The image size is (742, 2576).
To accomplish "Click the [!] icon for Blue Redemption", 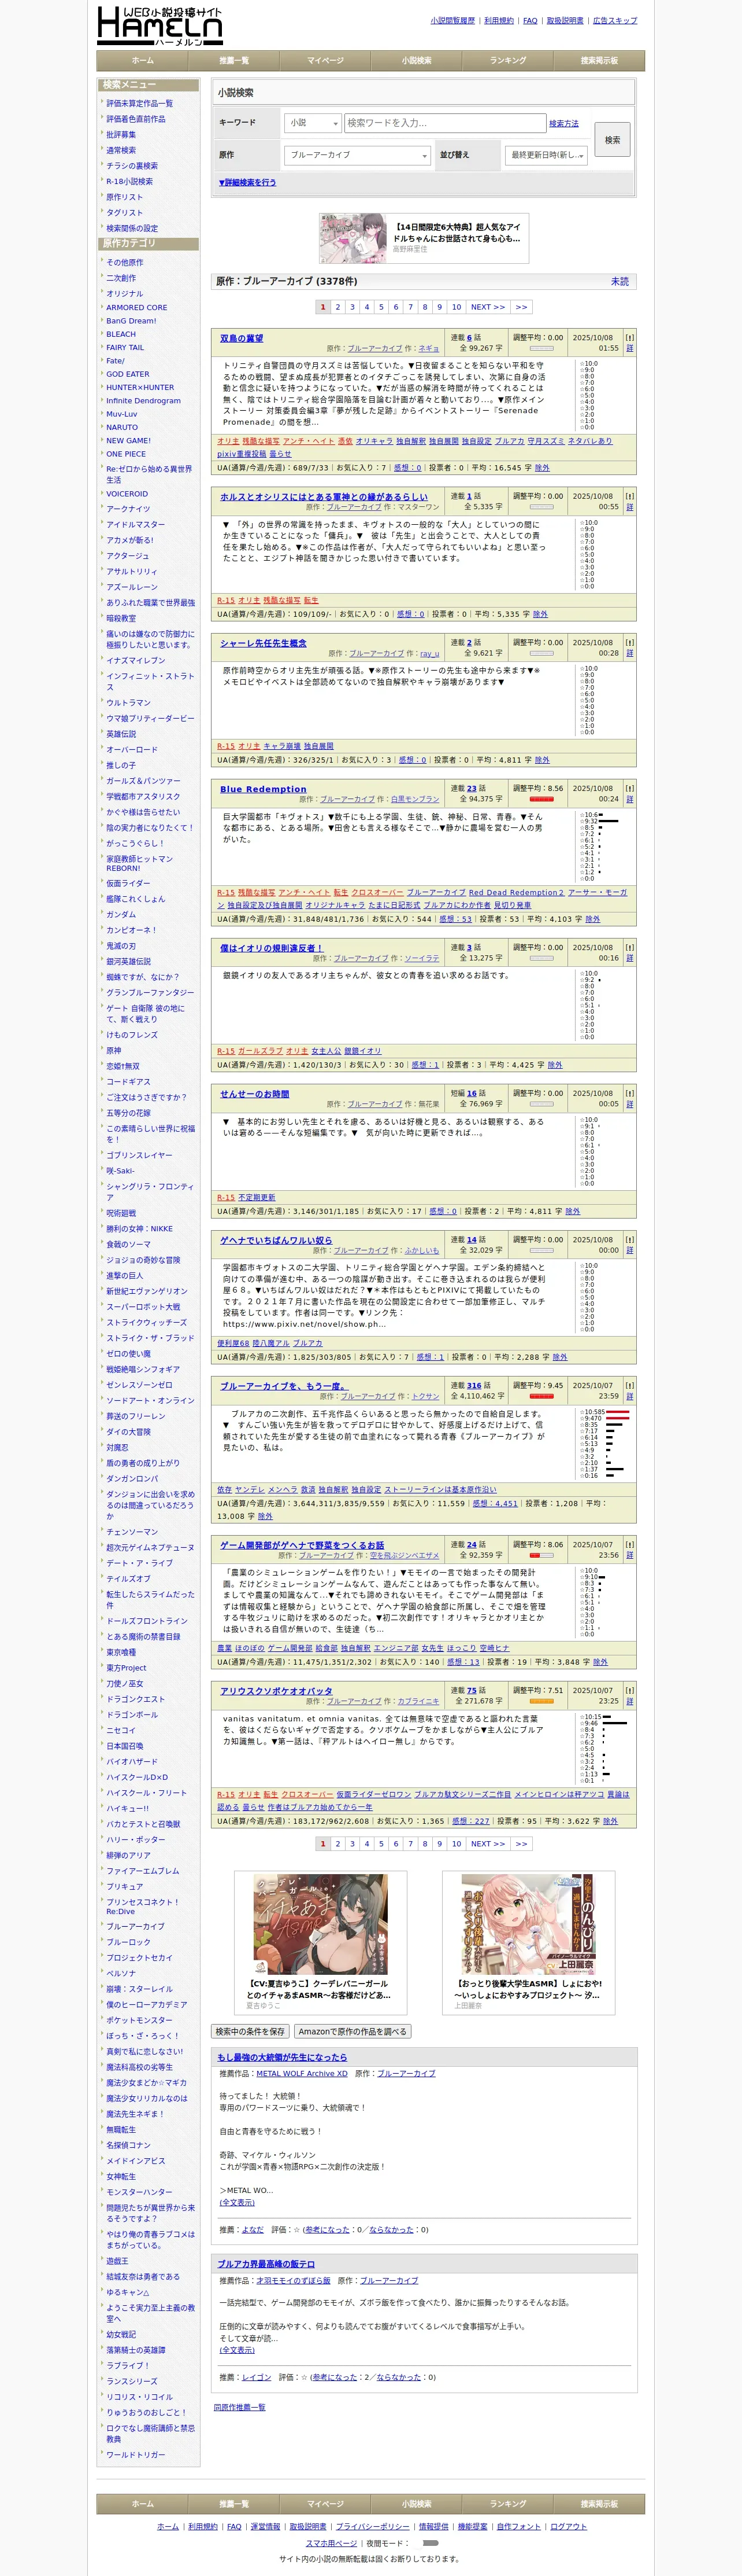I will 629,788.
